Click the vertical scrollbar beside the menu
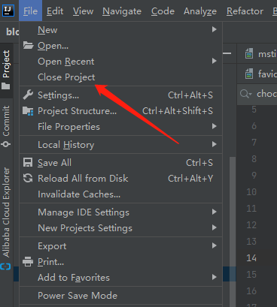277x307 pixels. [233, 218]
